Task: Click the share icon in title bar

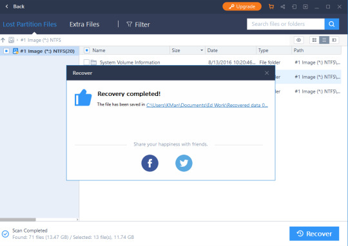Action: (282, 6)
